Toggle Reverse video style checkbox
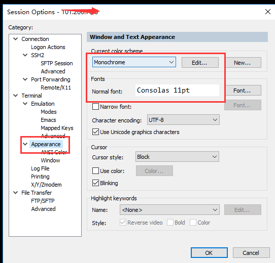Image resolution: width=275 pixels, height=263 pixels. (x=123, y=223)
